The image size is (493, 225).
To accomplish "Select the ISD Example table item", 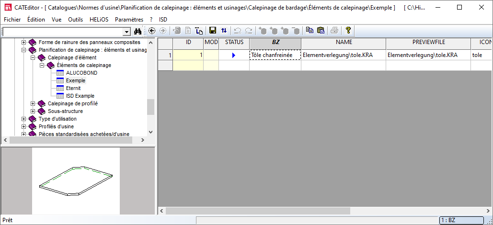I will (80, 96).
